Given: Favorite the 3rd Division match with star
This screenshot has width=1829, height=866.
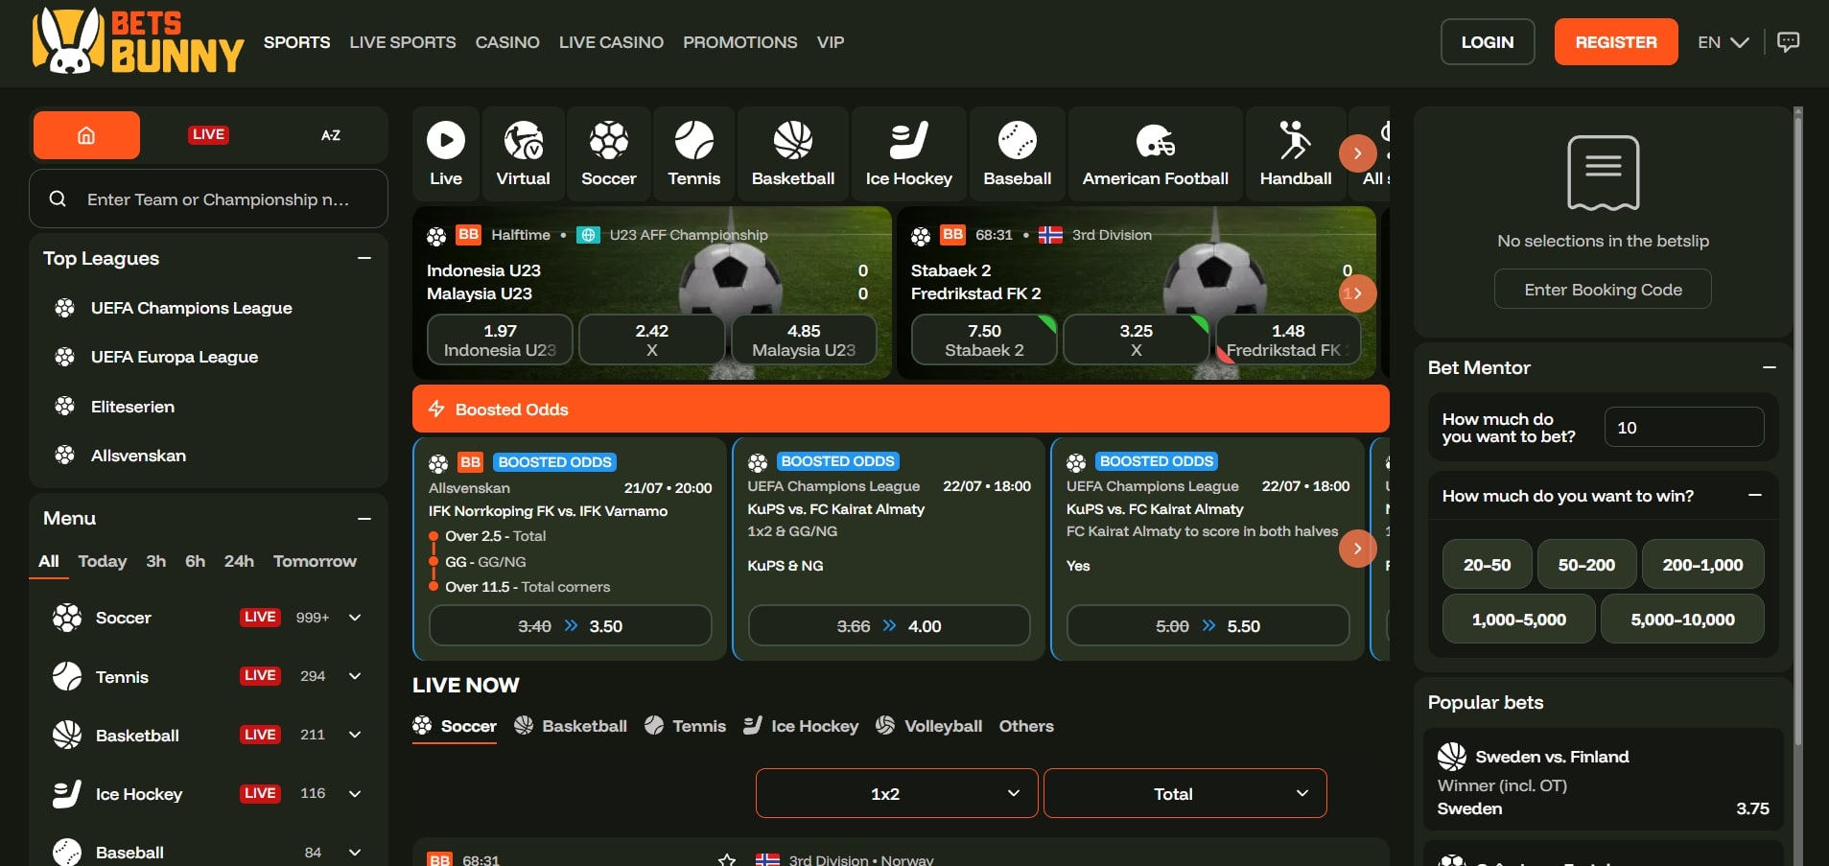Looking at the screenshot, I should 727,859.
